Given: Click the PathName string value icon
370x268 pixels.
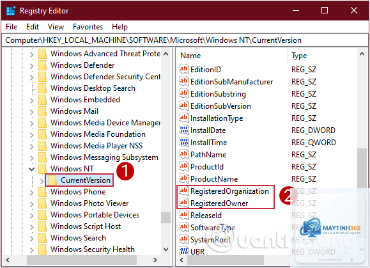Looking at the screenshot, I should [184, 154].
